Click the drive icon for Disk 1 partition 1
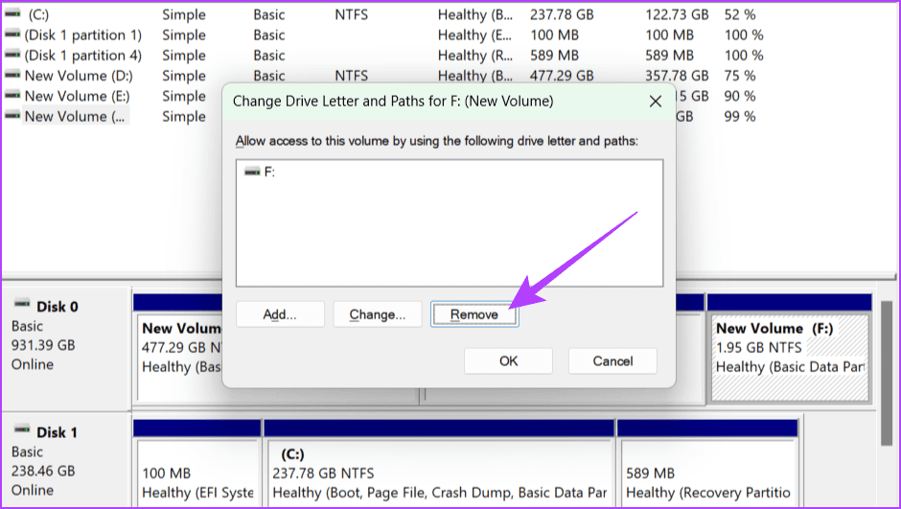 (12, 35)
